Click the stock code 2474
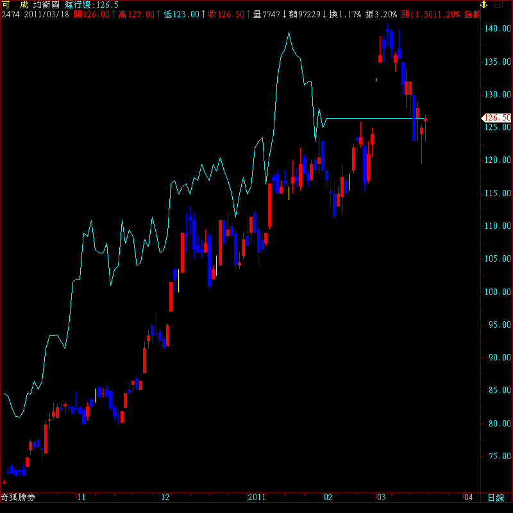 (12, 13)
